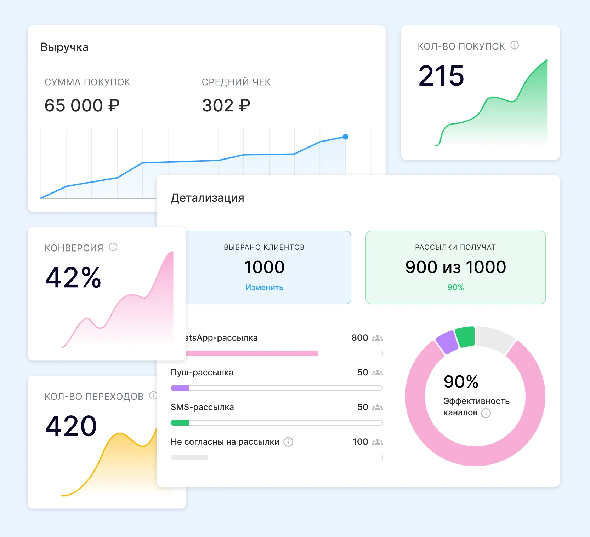Viewport: 590px width, 537px height.
Task: Click the Не согласны на рассылки label
Action: 225,442
